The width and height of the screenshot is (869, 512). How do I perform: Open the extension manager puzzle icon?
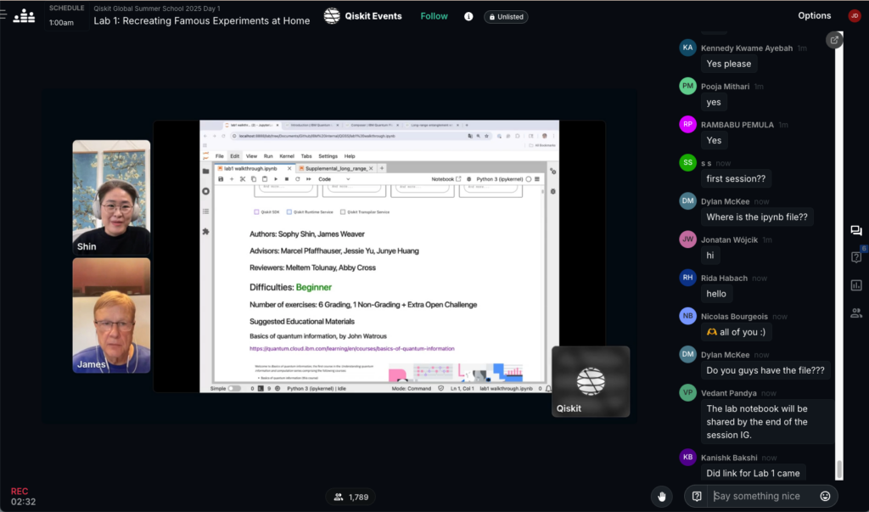coord(205,231)
